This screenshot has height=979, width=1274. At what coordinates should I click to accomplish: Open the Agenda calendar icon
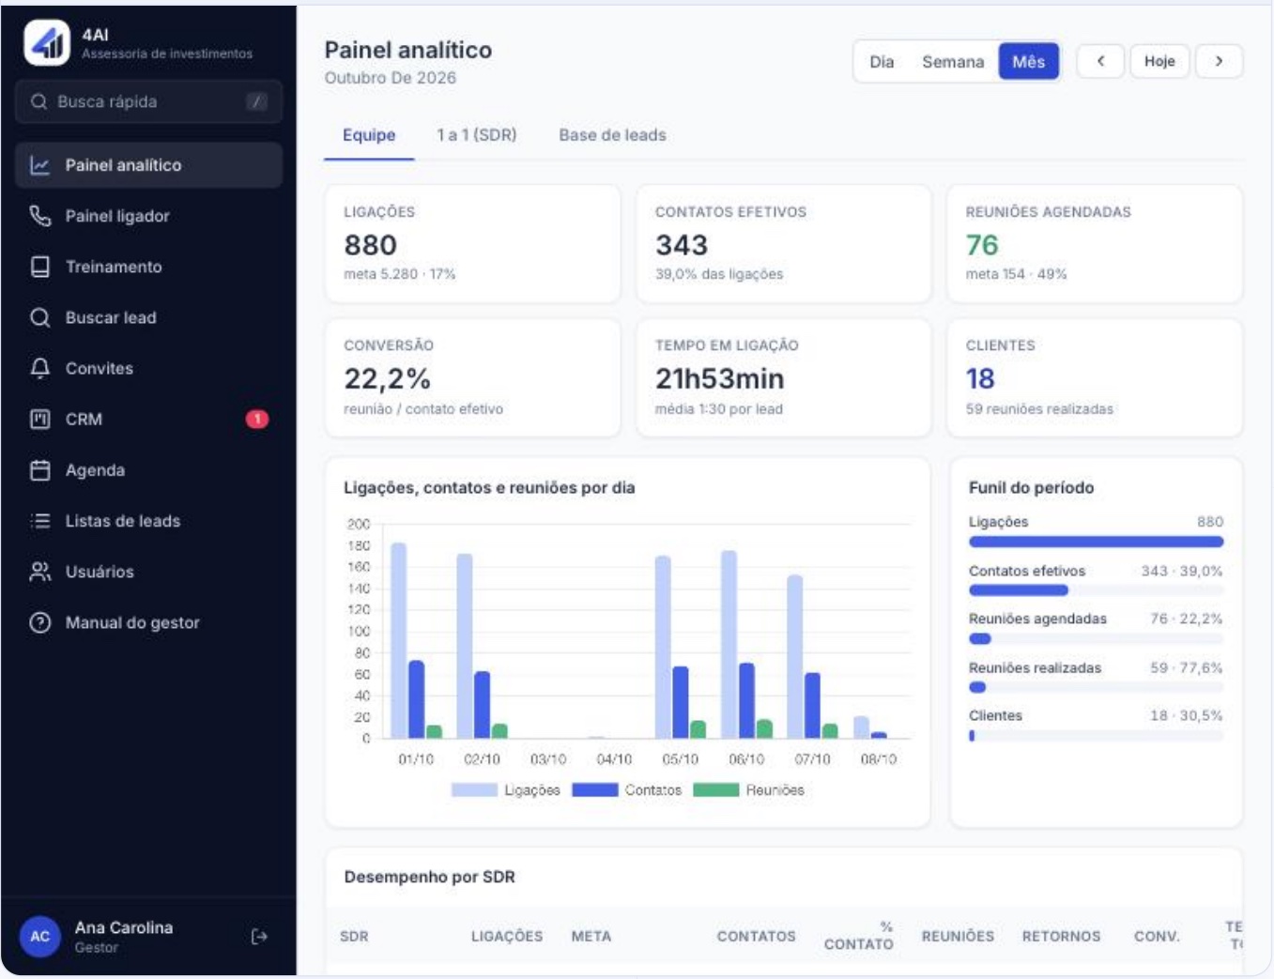click(39, 470)
